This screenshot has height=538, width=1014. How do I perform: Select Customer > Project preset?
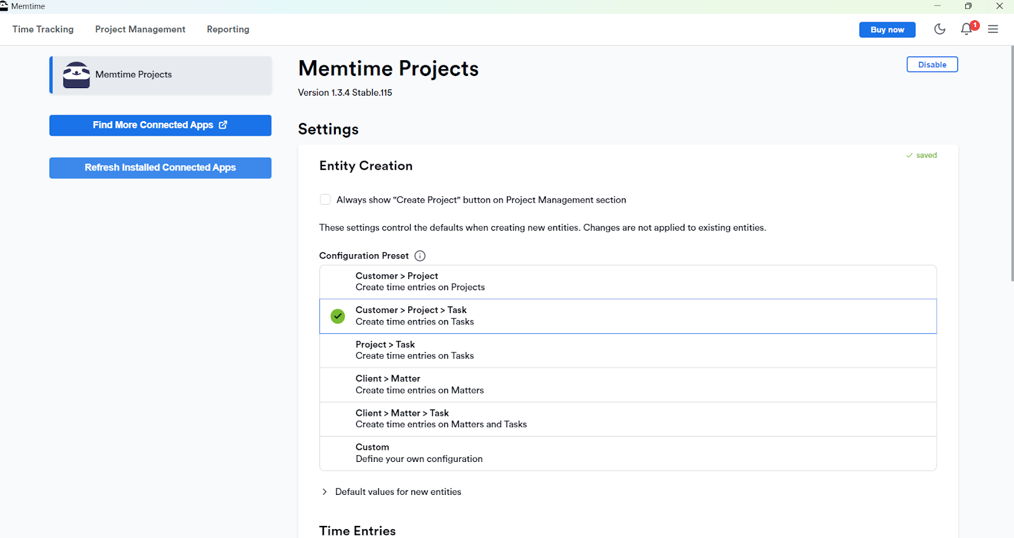pos(628,282)
